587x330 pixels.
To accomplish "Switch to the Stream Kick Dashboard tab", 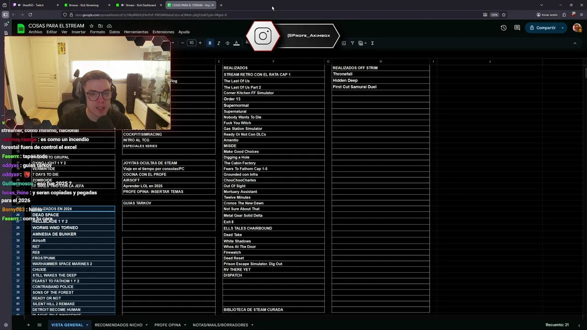I will tap(138, 5).
